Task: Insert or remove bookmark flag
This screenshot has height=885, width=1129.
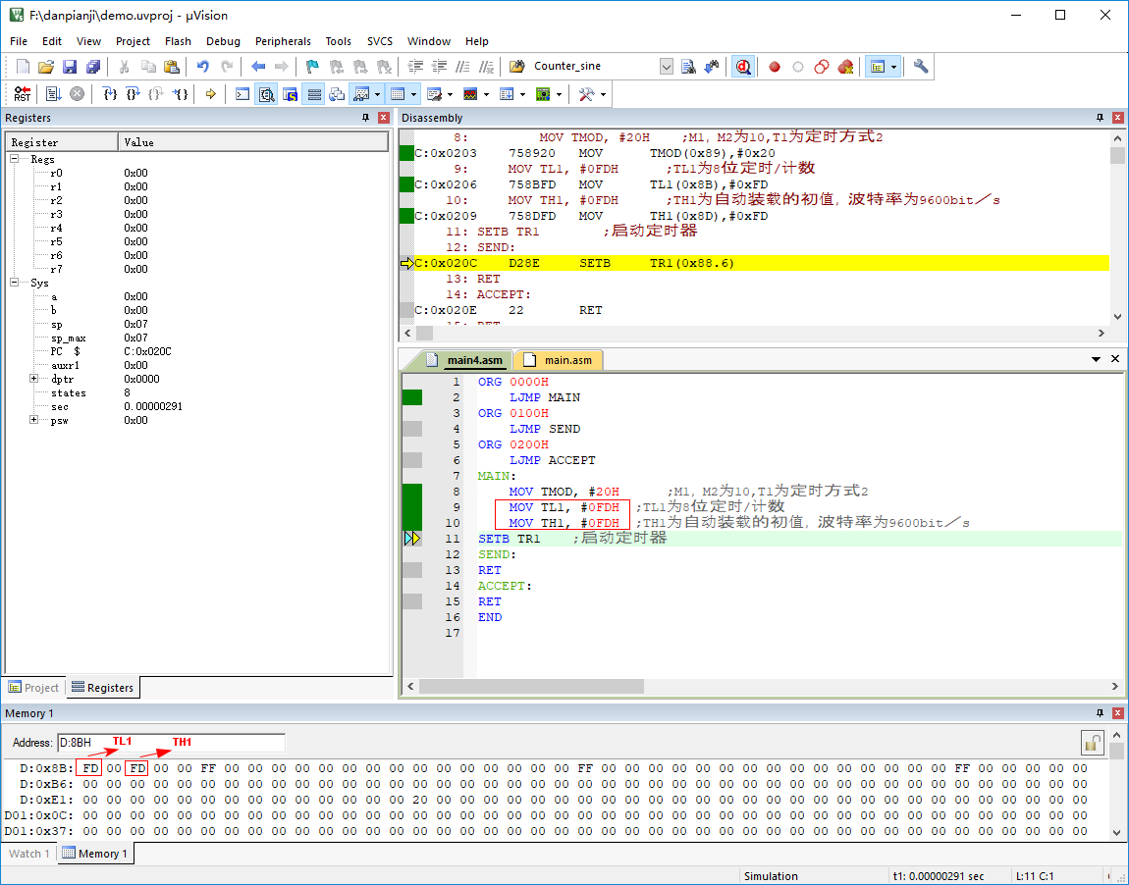Action: coord(312,67)
